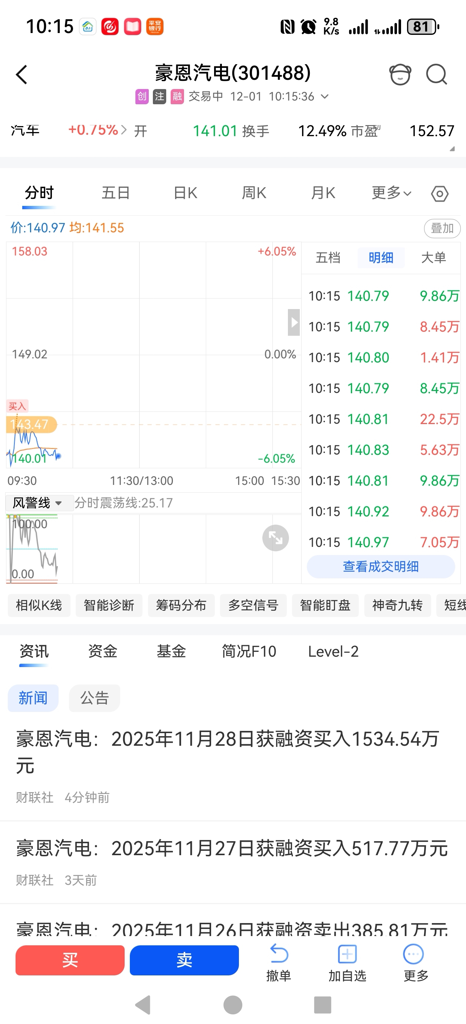
Task: Tap the back arrow icon
Action: click(22, 75)
